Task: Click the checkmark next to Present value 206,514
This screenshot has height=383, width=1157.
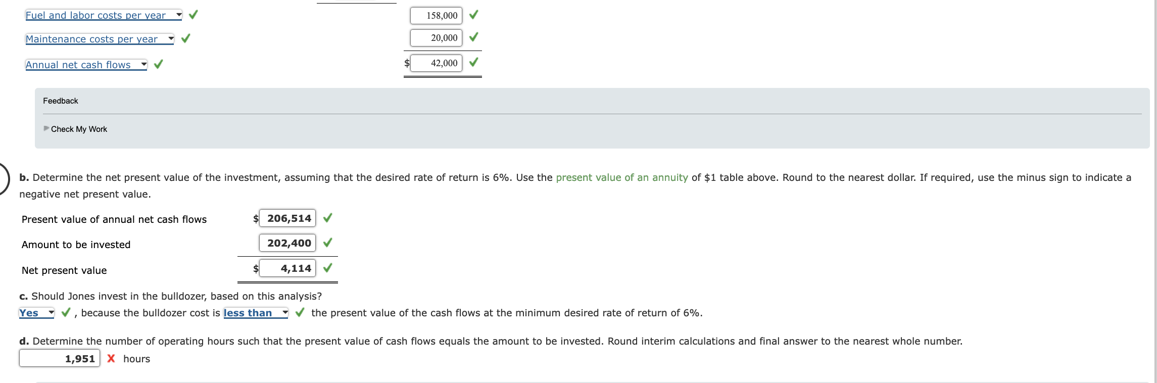Action: (x=327, y=218)
